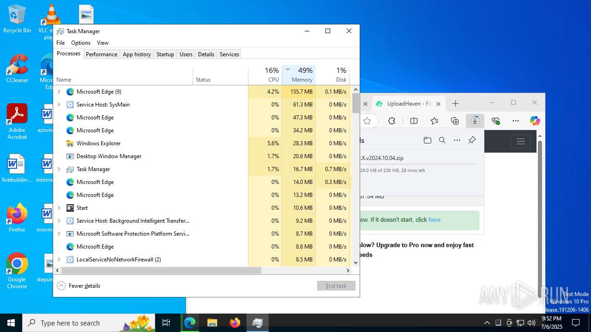
Task: Switch to App history tab
Action: pos(137,54)
